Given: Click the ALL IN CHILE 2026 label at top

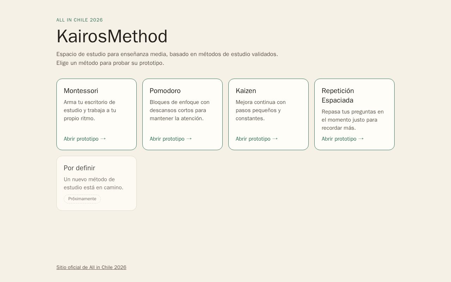Looking at the screenshot, I should click(x=80, y=20).
